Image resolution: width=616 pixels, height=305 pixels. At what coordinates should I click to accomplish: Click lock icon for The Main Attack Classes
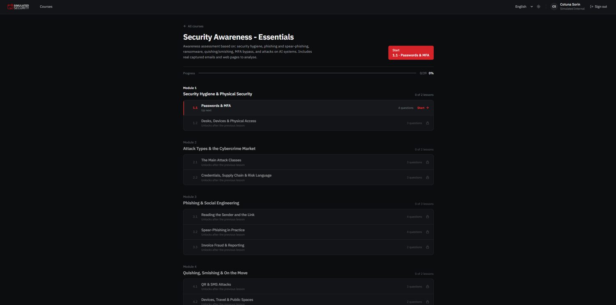[x=428, y=163]
